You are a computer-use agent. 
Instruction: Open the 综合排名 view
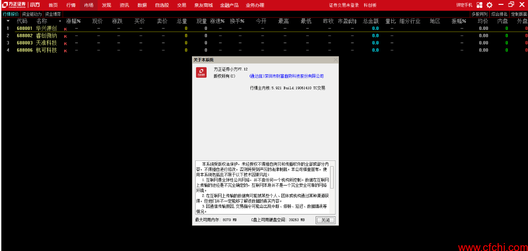point(499,14)
